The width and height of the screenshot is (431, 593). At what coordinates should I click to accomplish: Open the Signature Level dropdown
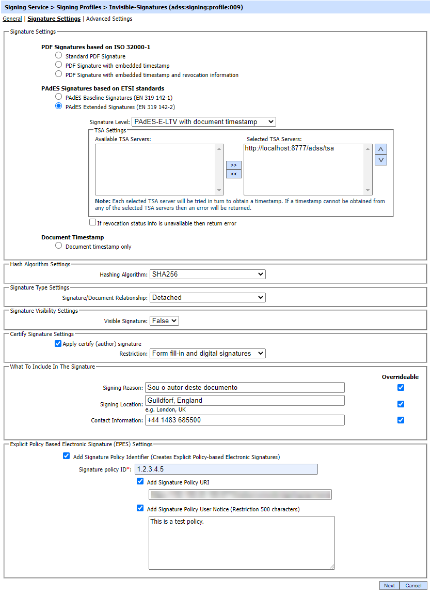[x=204, y=122]
